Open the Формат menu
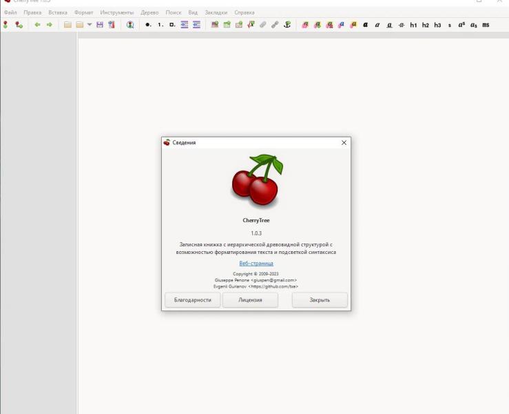509x414 pixels. pyautogui.click(x=84, y=12)
